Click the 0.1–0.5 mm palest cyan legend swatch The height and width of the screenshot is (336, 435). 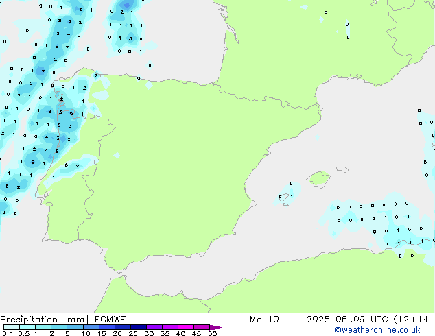(12, 327)
